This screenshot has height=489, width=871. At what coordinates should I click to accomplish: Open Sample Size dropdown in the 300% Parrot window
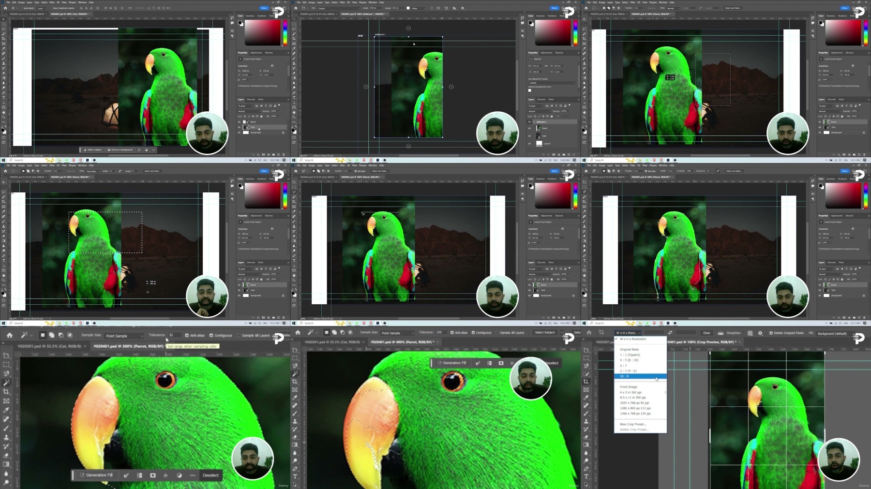click(124, 336)
